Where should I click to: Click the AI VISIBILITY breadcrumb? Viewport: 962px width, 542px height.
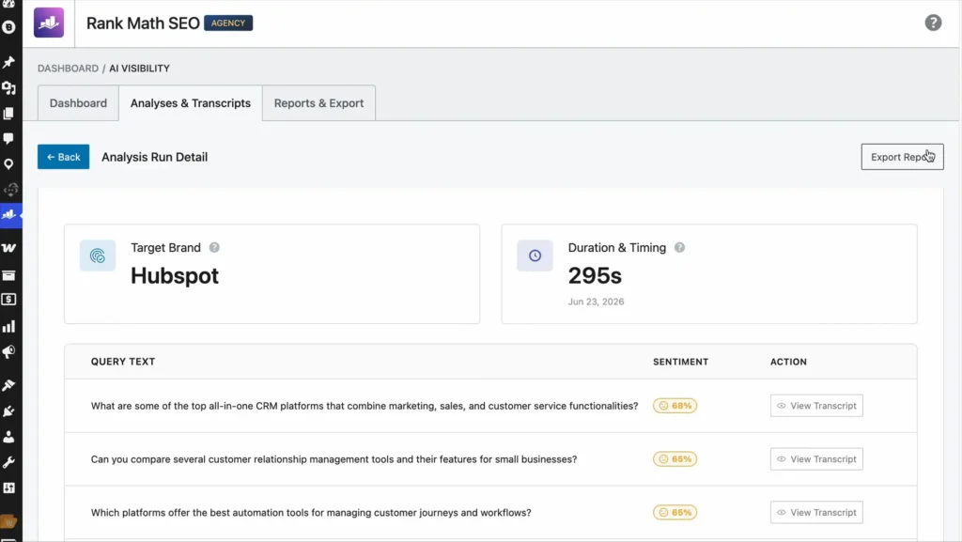point(139,68)
